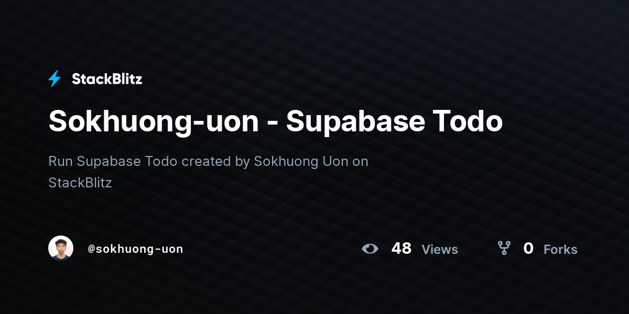Select the "Forks" label

point(560,250)
